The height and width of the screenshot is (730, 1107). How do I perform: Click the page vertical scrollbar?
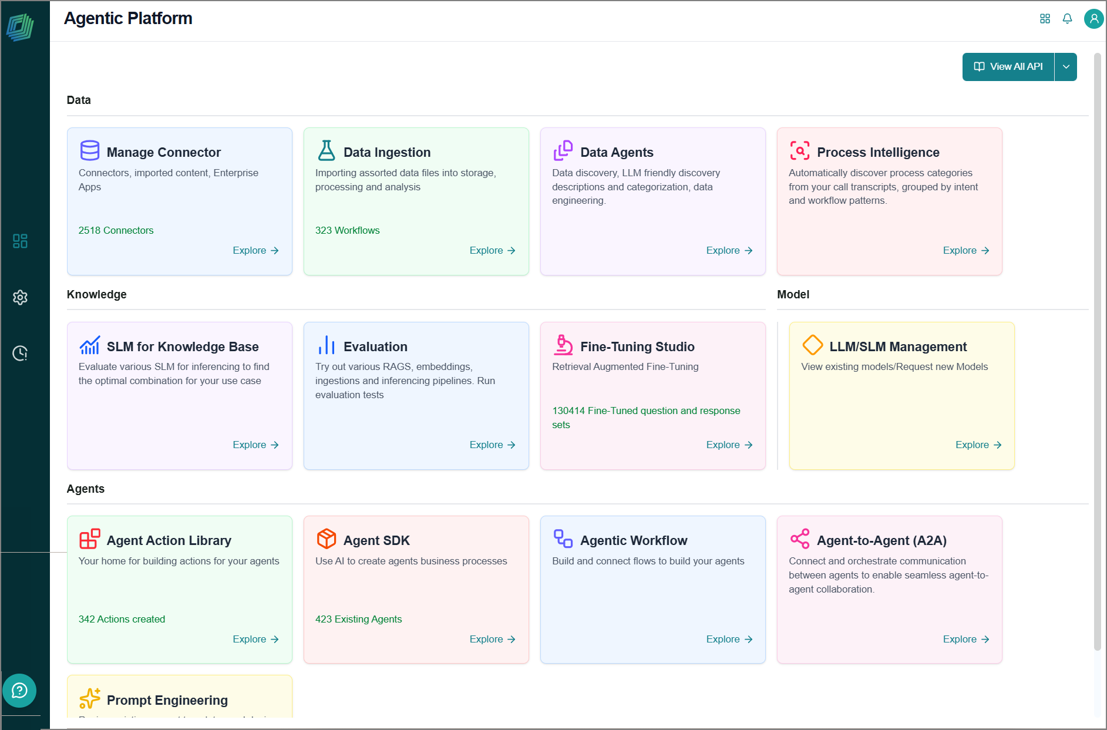1097,351
